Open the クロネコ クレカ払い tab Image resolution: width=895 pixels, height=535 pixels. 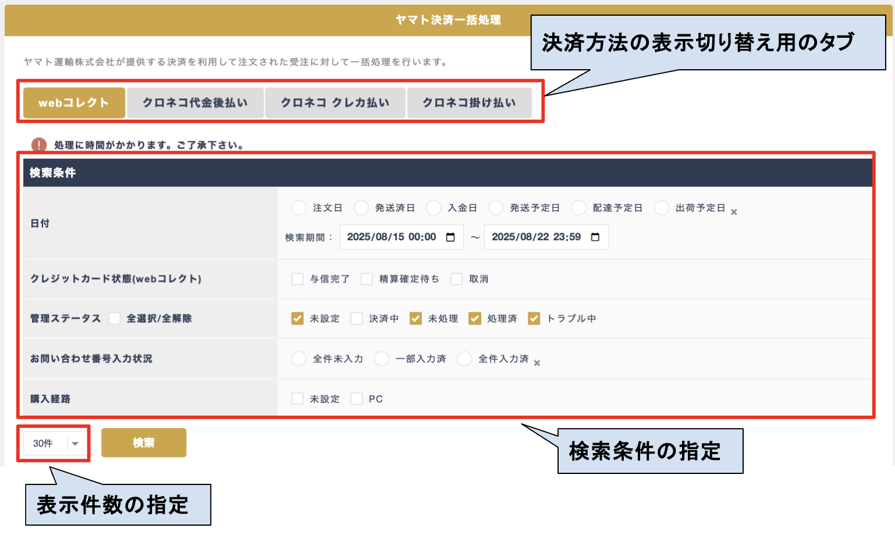(335, 103)
